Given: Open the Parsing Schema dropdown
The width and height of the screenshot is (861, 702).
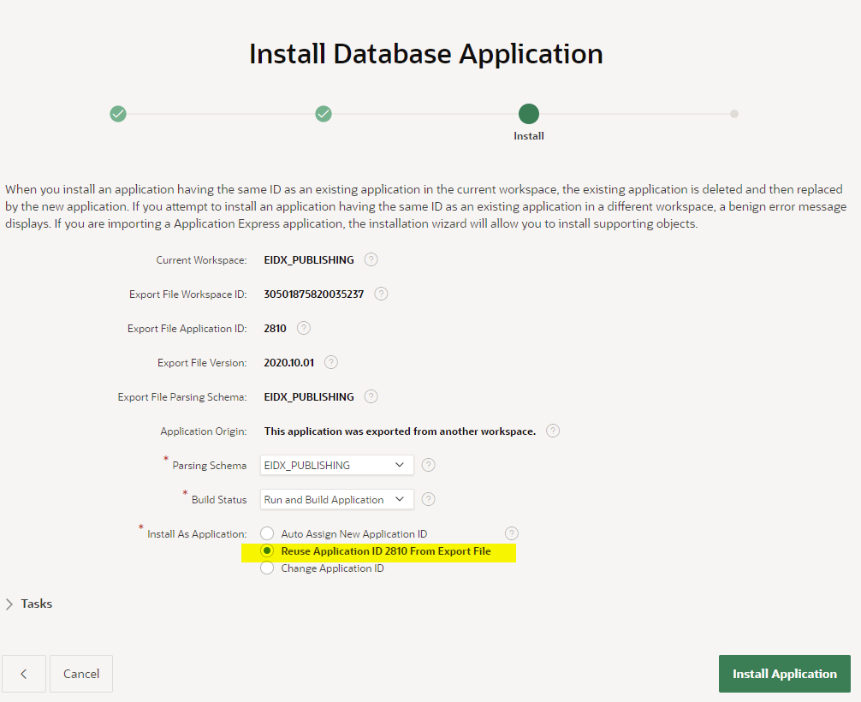Looking at the screenshot, I should click(336, 465).
